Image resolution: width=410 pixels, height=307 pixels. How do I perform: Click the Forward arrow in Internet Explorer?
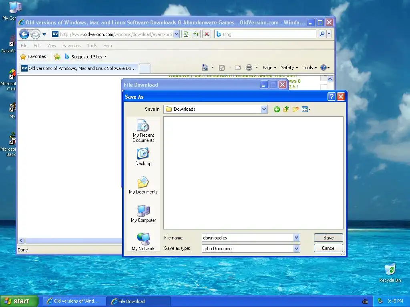click(x=35, y=34)
